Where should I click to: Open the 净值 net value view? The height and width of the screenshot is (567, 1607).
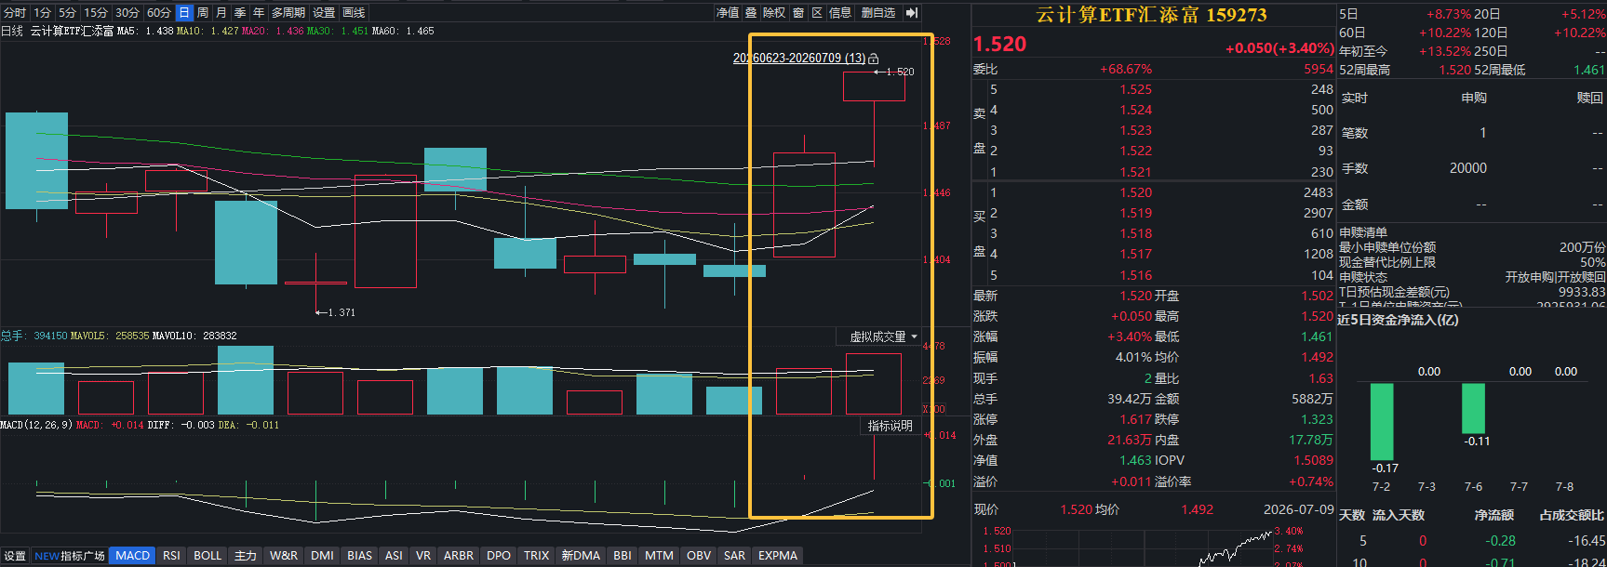click(728, 12)
